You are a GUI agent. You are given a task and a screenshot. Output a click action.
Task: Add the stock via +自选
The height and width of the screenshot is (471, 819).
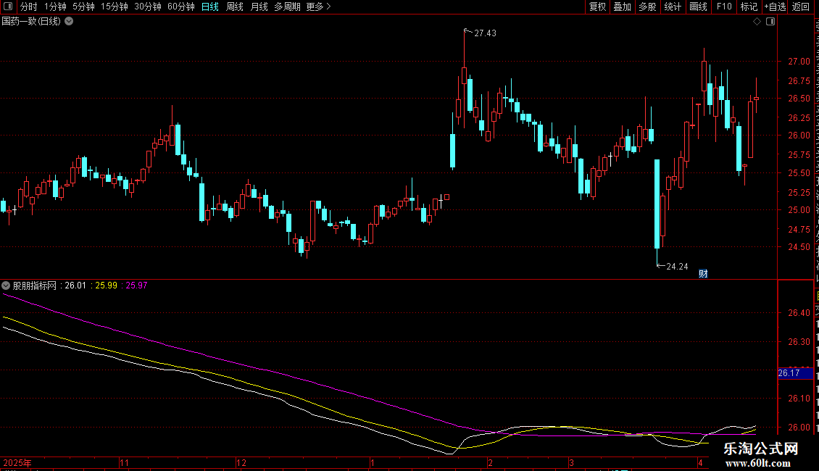pyautogui.click(x=775, y=7)
